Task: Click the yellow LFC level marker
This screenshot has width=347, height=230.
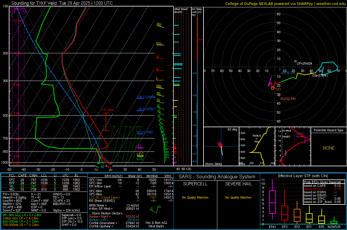Action: pos(140,155)
